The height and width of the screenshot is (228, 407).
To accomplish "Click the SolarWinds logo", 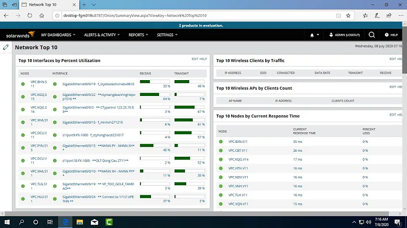I will click(20, 35).
